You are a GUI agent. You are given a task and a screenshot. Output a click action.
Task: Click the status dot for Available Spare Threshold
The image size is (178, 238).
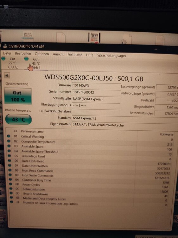click(x=9, y=151)
